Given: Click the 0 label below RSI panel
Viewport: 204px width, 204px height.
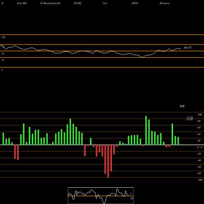Looking at the screenshot, I should point(2,70).
